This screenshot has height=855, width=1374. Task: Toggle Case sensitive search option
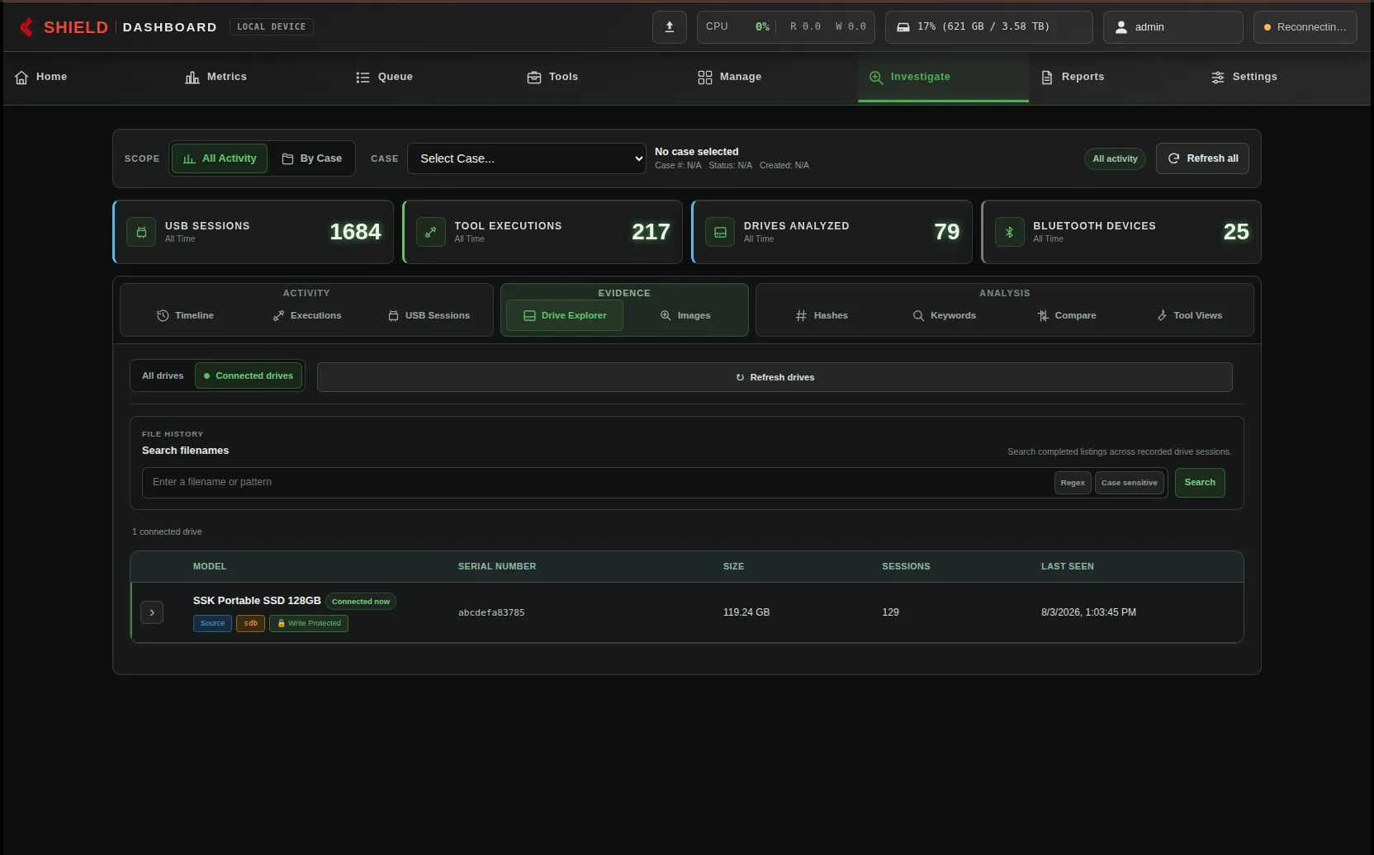(1129, 483)
